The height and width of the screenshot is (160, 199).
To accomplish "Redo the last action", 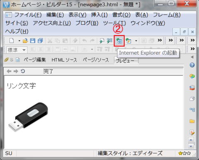I will point(92,41).
